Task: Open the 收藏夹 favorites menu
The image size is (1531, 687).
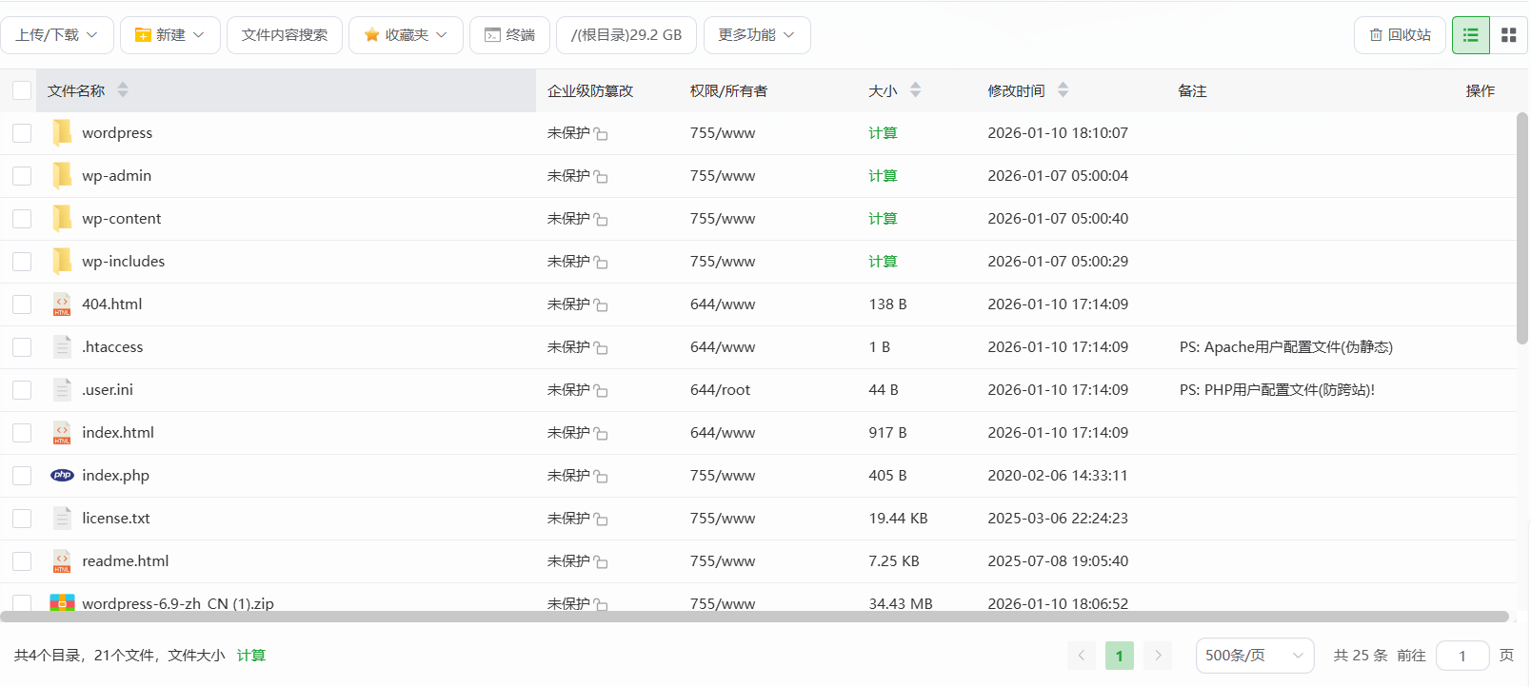Action: click(406, 35)
